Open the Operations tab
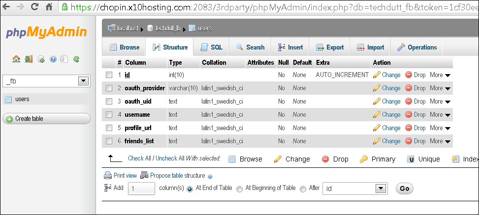Viewport: 479px width, 215px height. [416, 47]
